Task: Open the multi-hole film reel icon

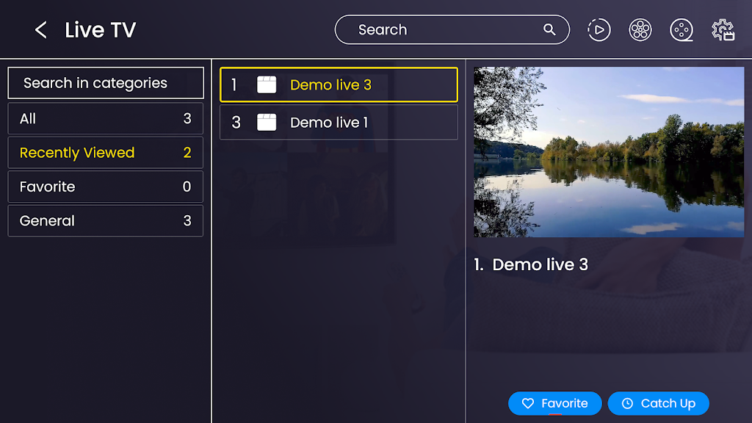Action: click(x=640, y=30)
